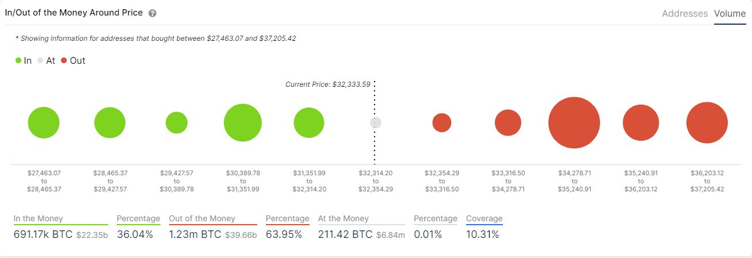The image size is (752, 258).
Task: Click the gray At-the-money bubble
Action: [376, 122]
